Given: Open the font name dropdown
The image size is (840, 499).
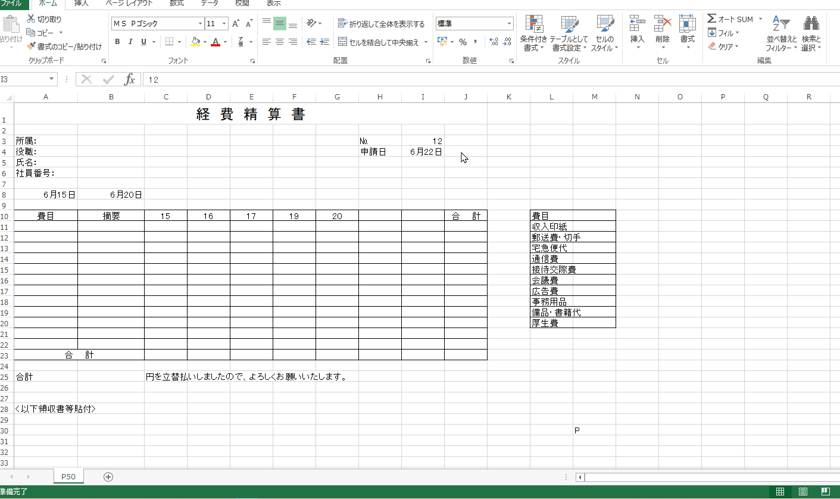Looking at the screenshot, I should click(x=200, y=24).
